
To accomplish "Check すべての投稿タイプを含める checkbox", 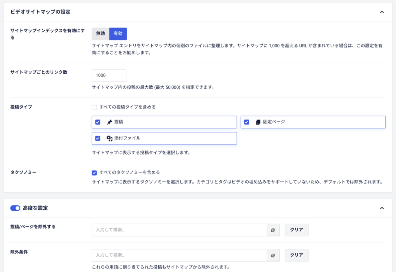I will pos(94,107).
